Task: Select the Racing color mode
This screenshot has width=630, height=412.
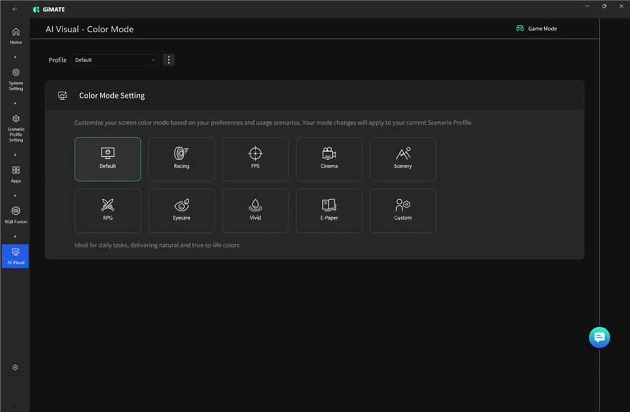Action: coord(182,159)
